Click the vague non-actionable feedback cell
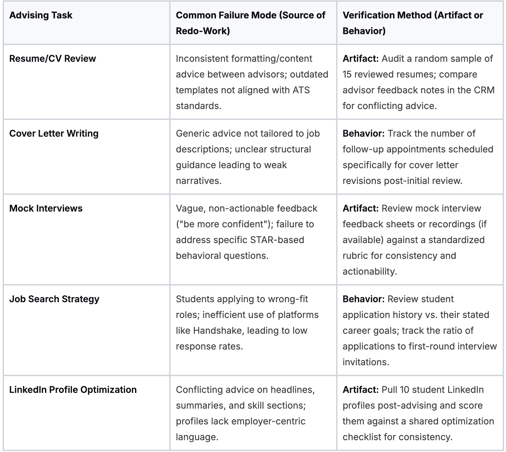 point(246,232)
